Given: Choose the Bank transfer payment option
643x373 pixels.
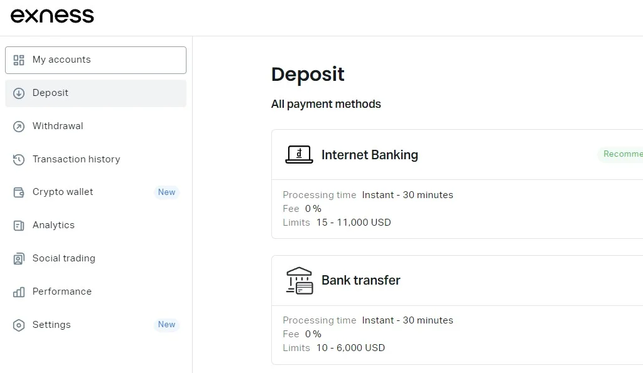Looking at the screenshot, I should point(361,280).
